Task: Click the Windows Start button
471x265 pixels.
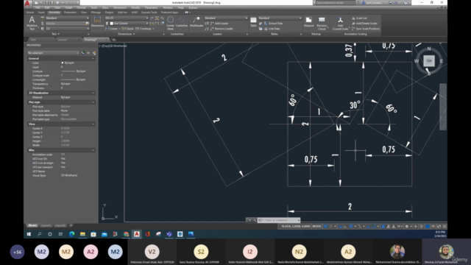Action: (x=29, y=234)
